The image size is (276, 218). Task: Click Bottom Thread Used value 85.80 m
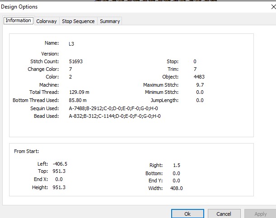(x=78, y=100)
